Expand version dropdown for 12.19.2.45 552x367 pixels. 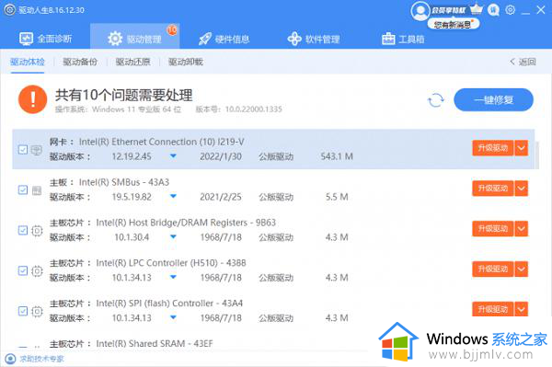pos(173,155)
